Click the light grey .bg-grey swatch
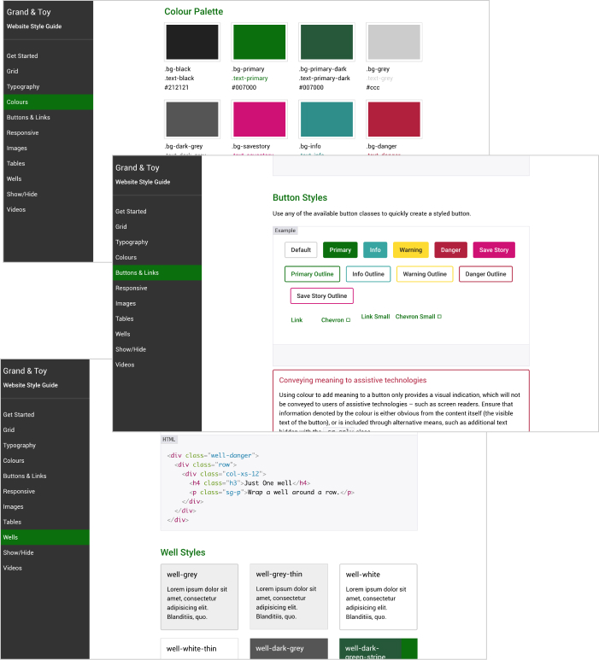The width and height of the screenshot is (599, 660). click(x=393, y=42)
